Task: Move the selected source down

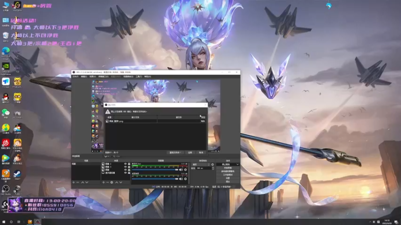Action: click(x=121, y=182)
